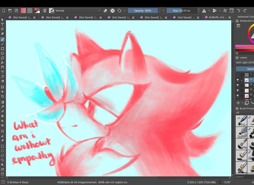Reload the original brush preset
The height and width of the screenshot is (185, 254).
pyautogui.click(x=119, y=11)
